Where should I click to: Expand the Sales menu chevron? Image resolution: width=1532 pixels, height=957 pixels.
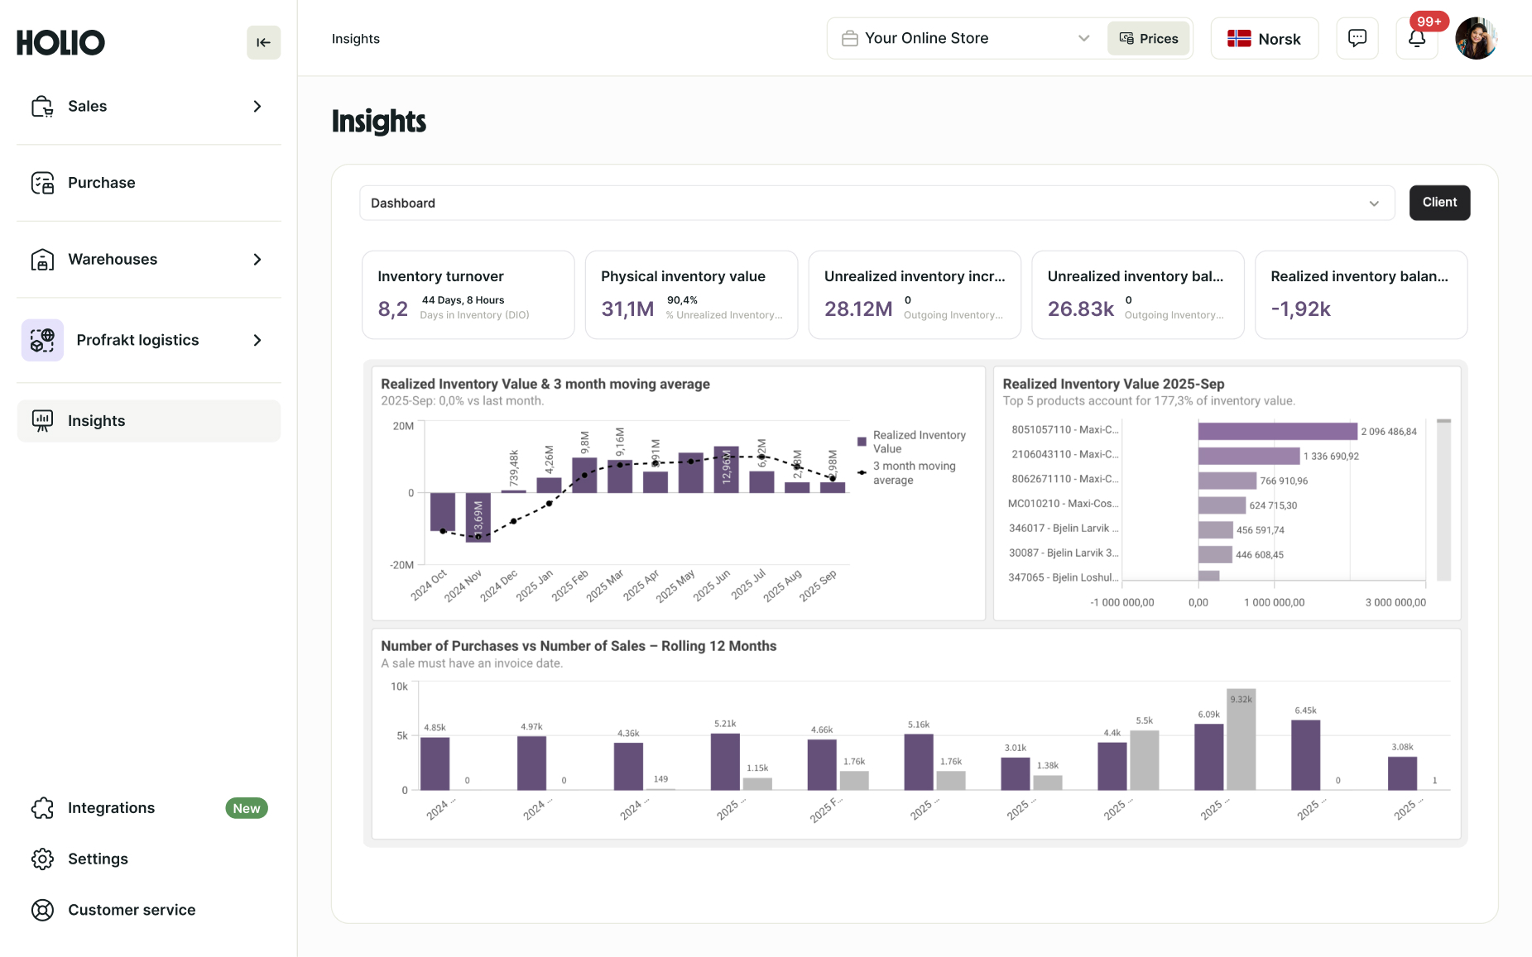257,106
